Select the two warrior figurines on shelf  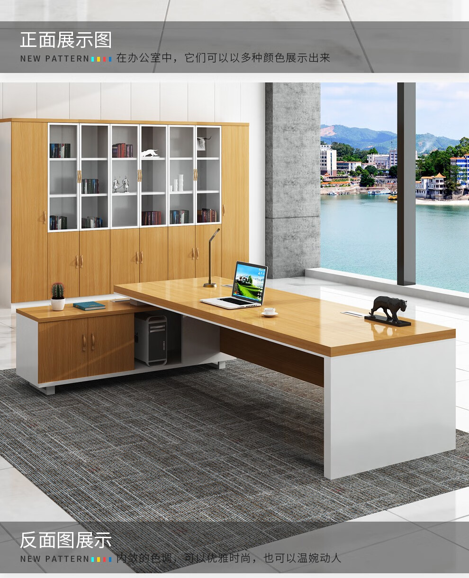(x=121, y=184)
